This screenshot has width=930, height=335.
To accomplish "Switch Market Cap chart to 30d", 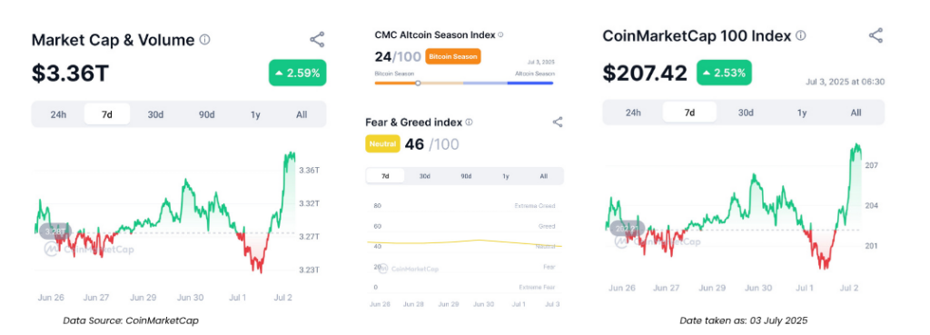I will pos(155,114).
